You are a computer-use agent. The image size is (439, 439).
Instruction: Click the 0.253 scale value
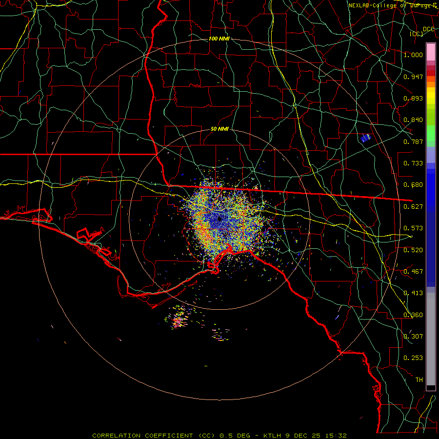tap(413, 358)
